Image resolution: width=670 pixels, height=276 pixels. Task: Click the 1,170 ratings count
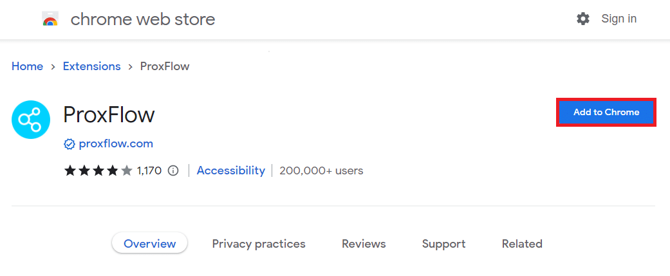149,171
